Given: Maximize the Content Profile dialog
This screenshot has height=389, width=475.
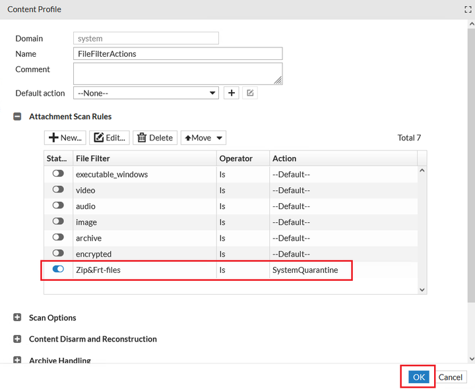Looking at the screenshot, I should coord(468,10).
